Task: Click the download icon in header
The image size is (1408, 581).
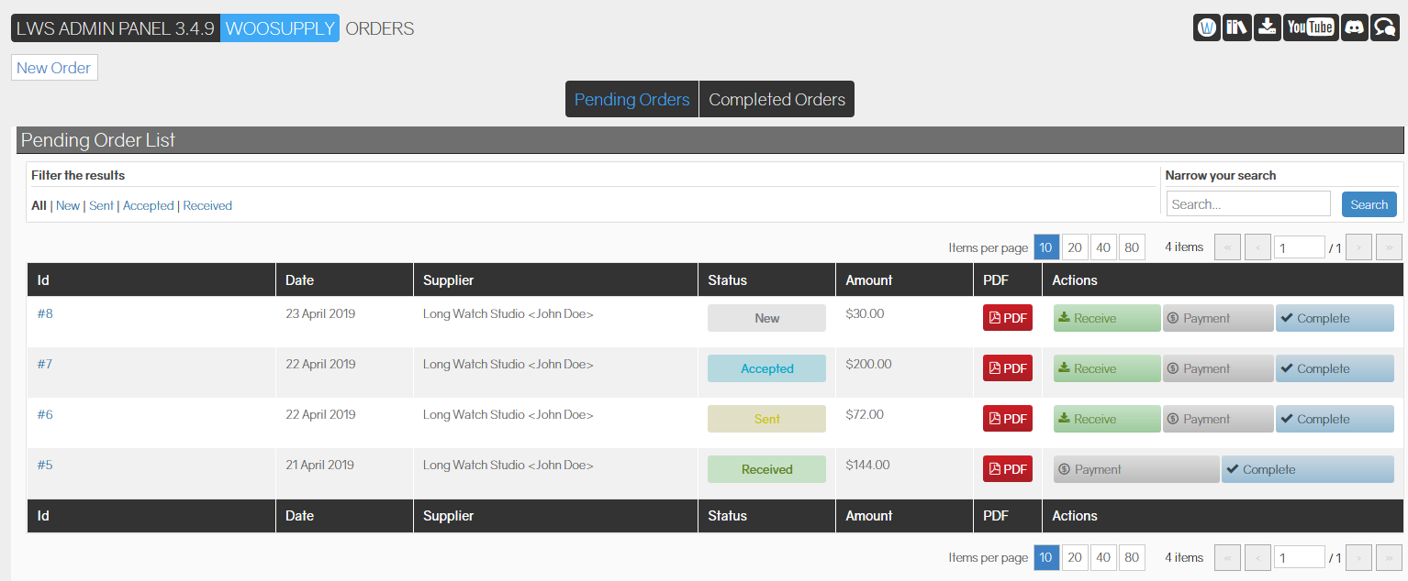Action: tap(1268, 27)
